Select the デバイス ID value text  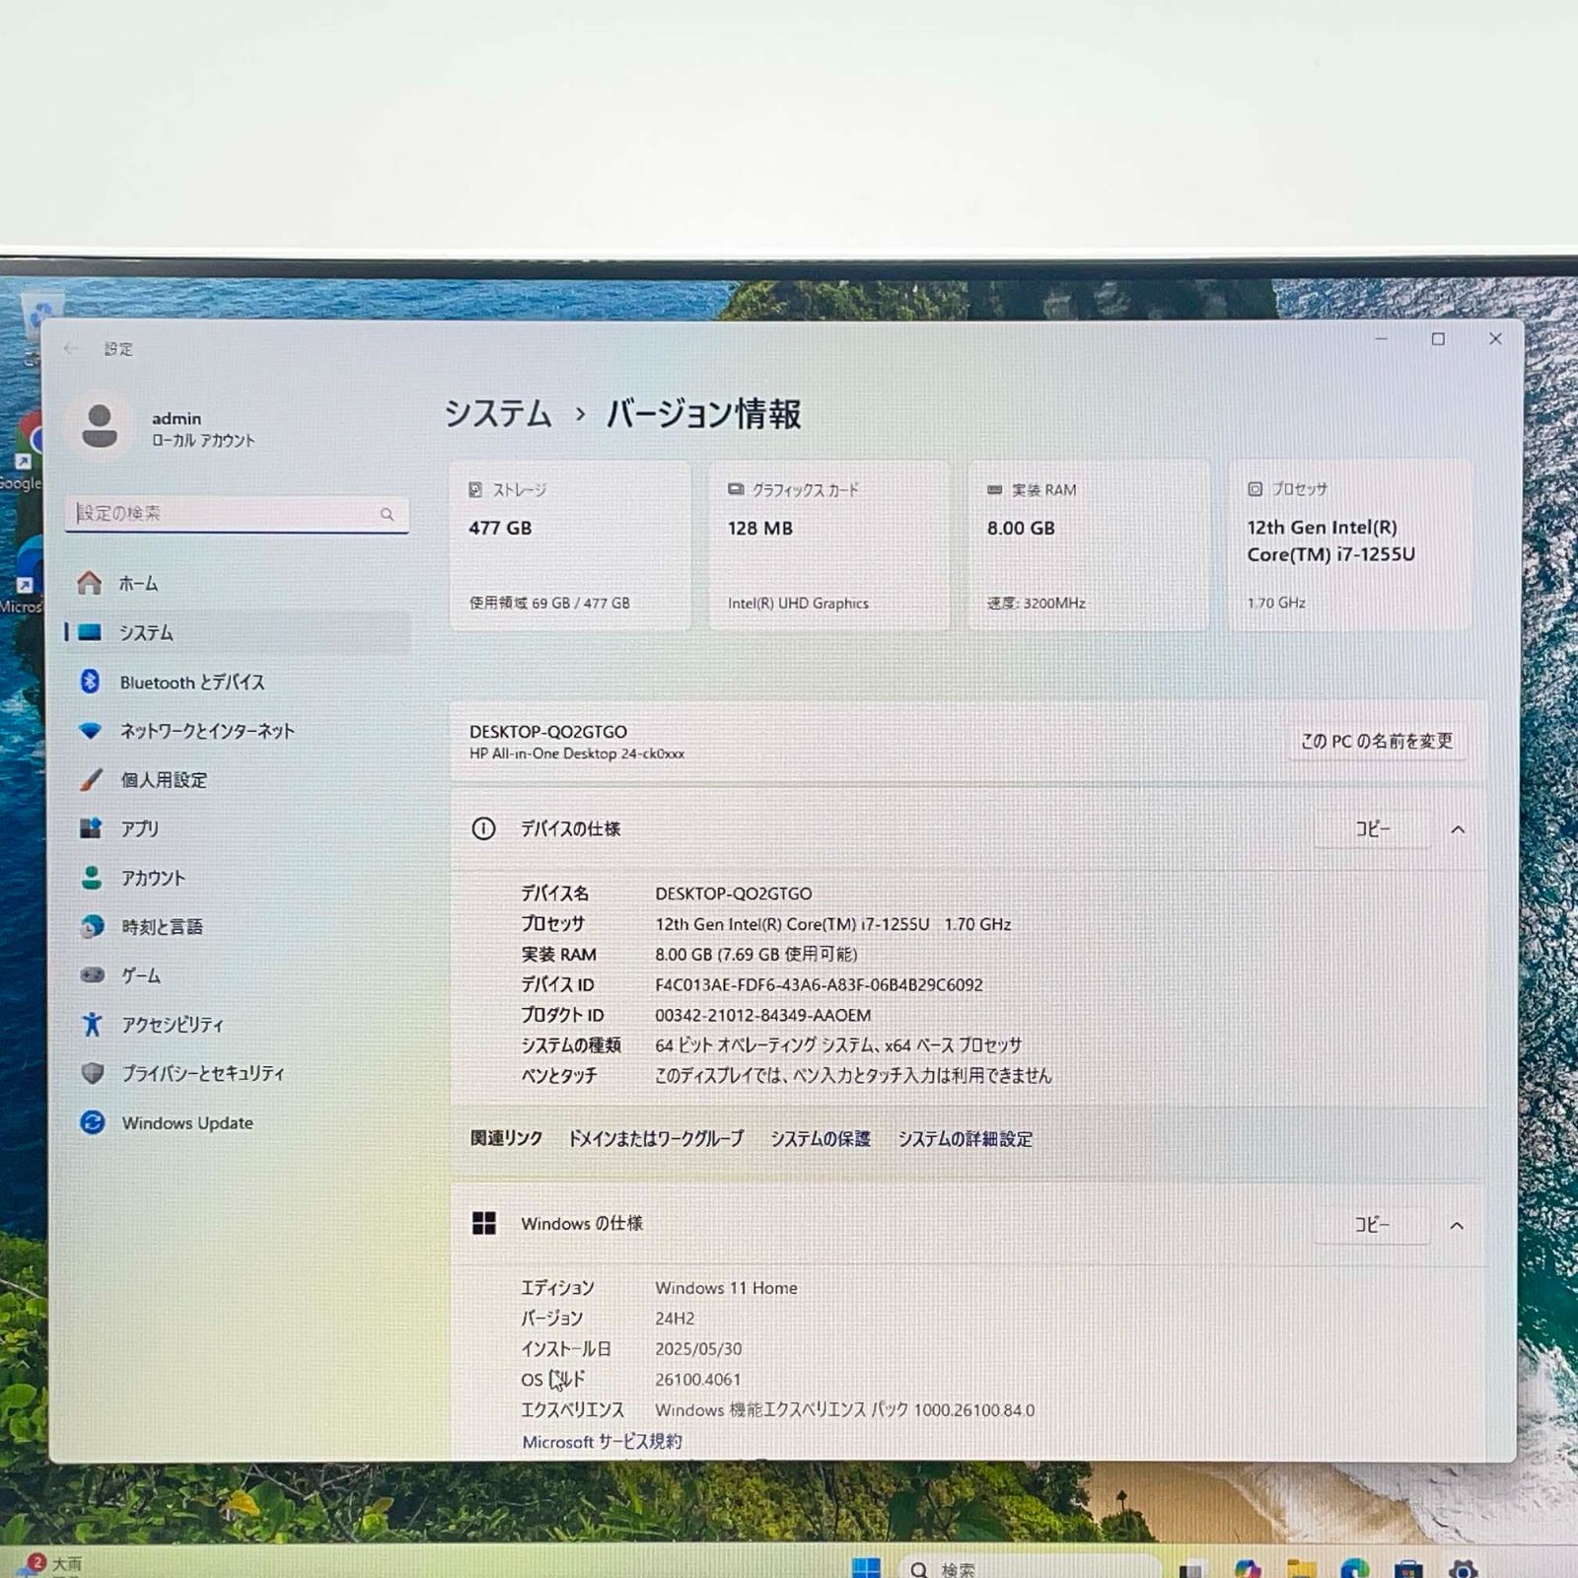819,984
